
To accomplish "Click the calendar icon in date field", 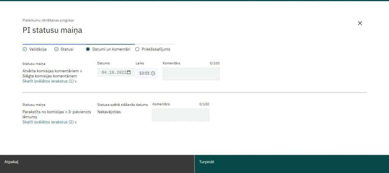I will [x=129, y=72].
